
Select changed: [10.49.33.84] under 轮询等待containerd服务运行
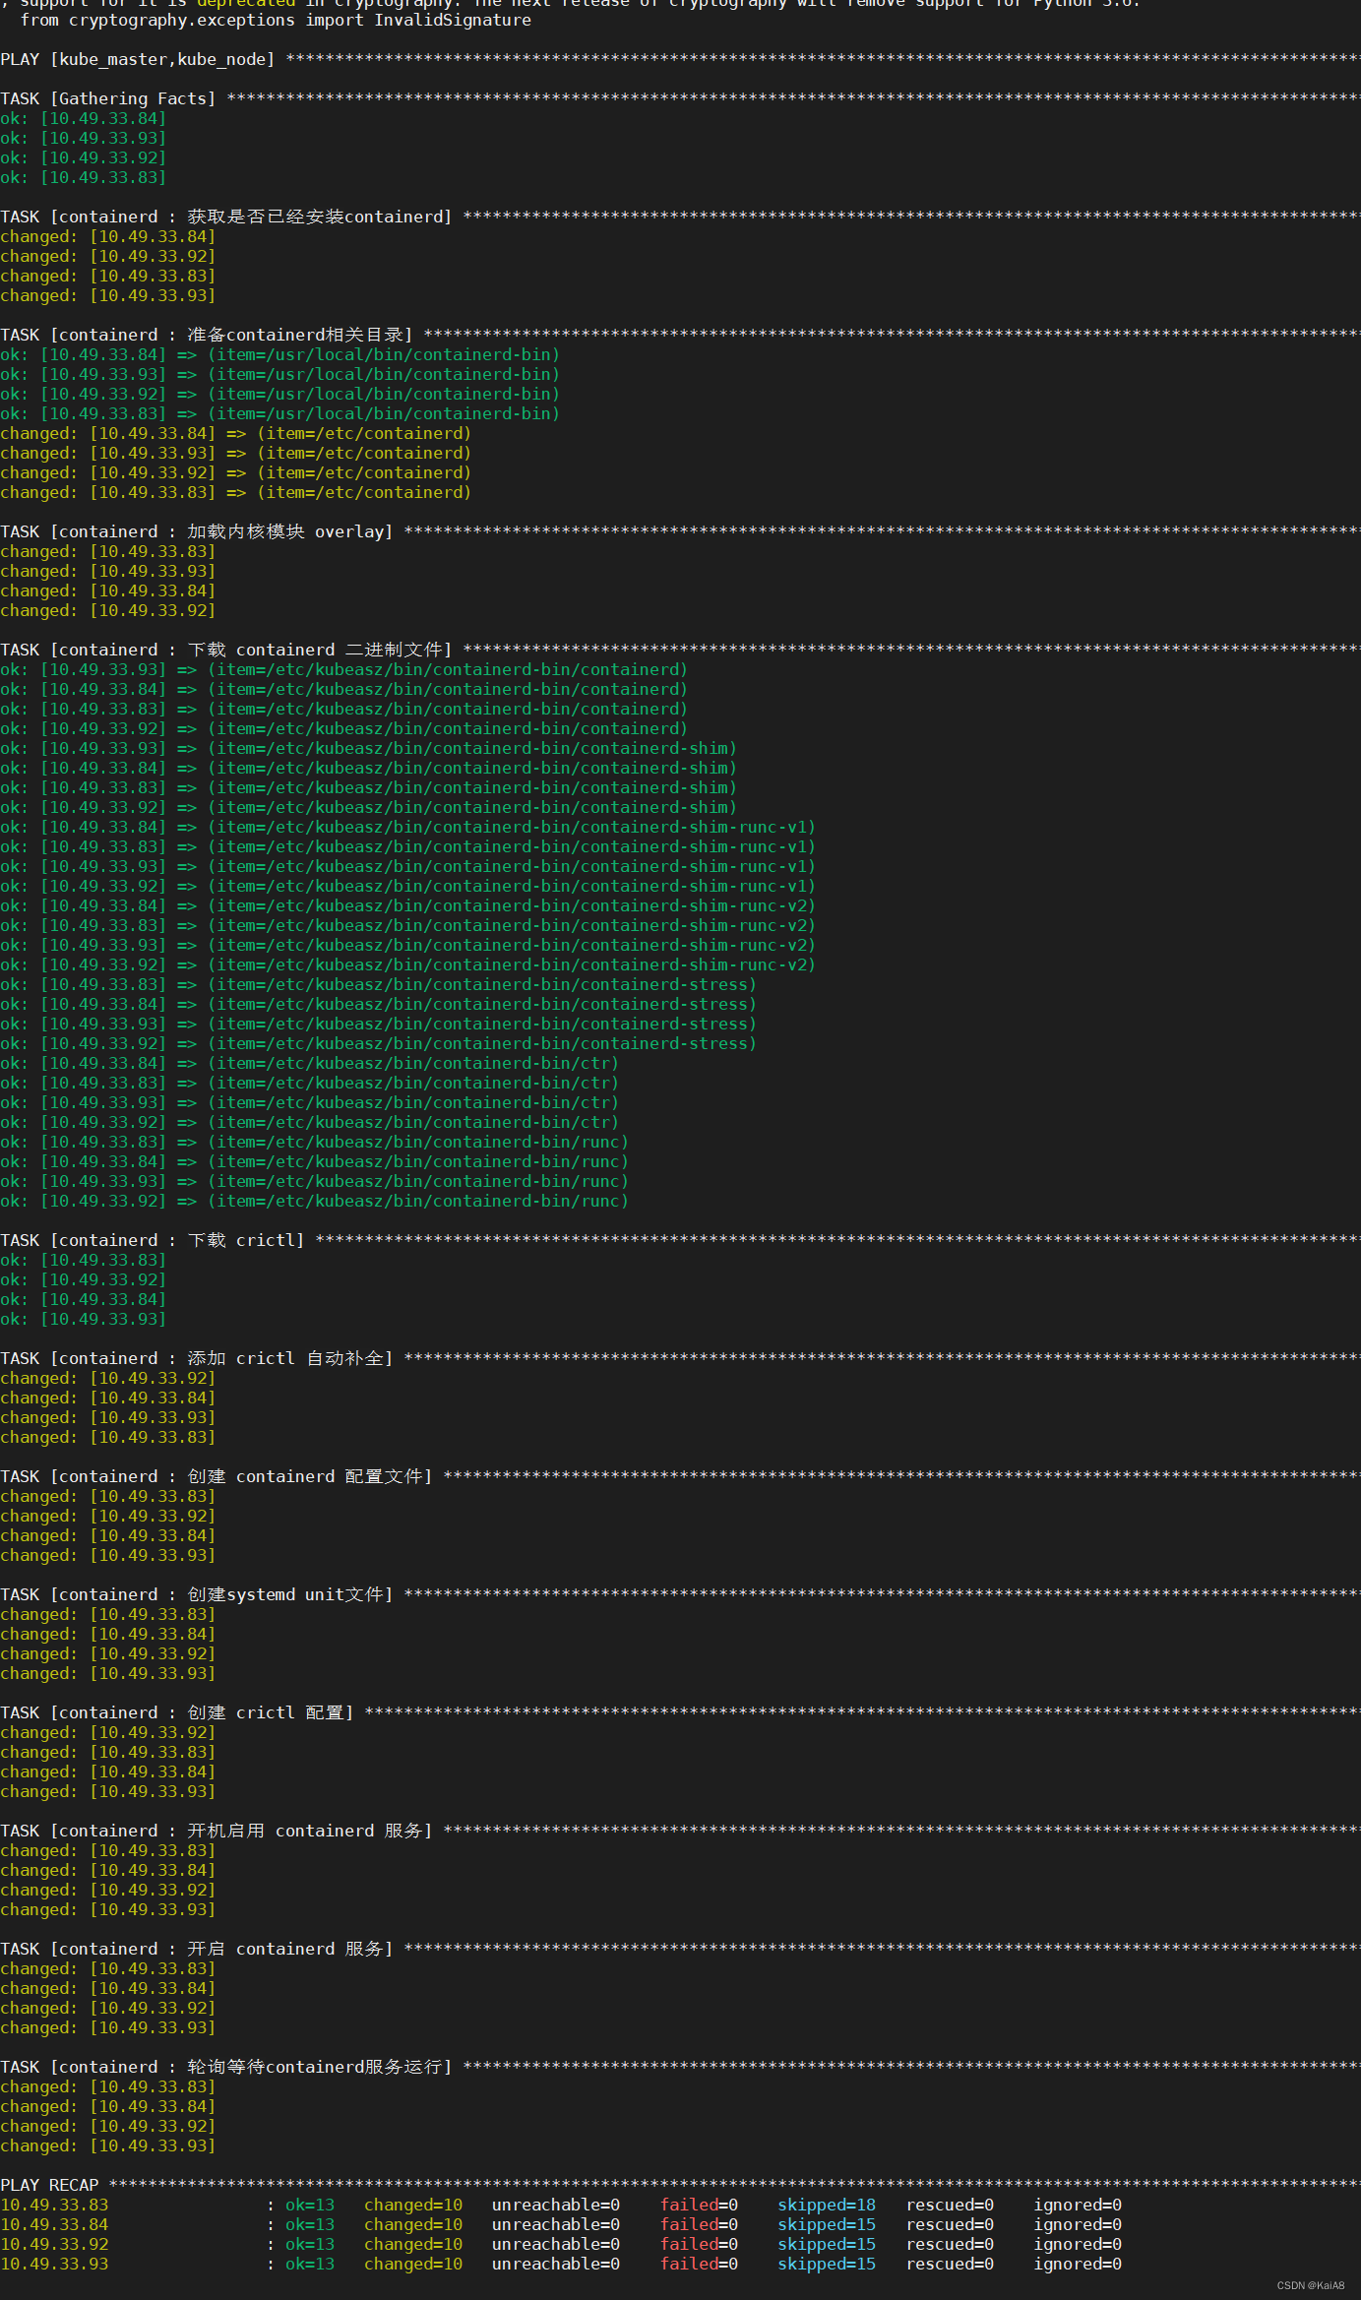108,2106
